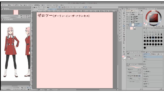Switch to the ペン sub tool group tab
The image size is (164, 92).
[x=147, y=54]
